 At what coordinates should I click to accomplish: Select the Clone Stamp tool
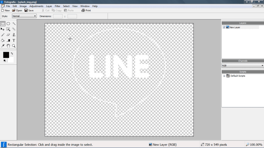click(x=14, y=35)
